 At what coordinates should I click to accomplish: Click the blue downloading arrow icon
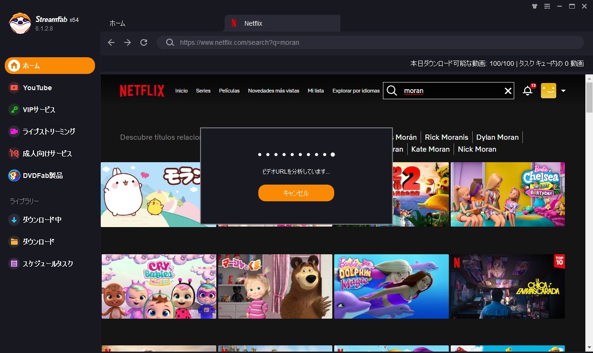(14, 220)
